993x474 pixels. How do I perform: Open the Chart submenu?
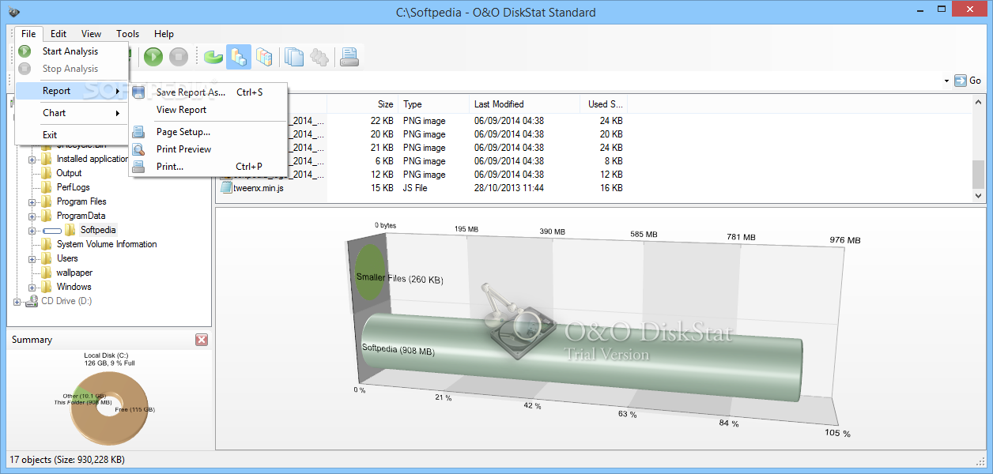tap(71, 113)
